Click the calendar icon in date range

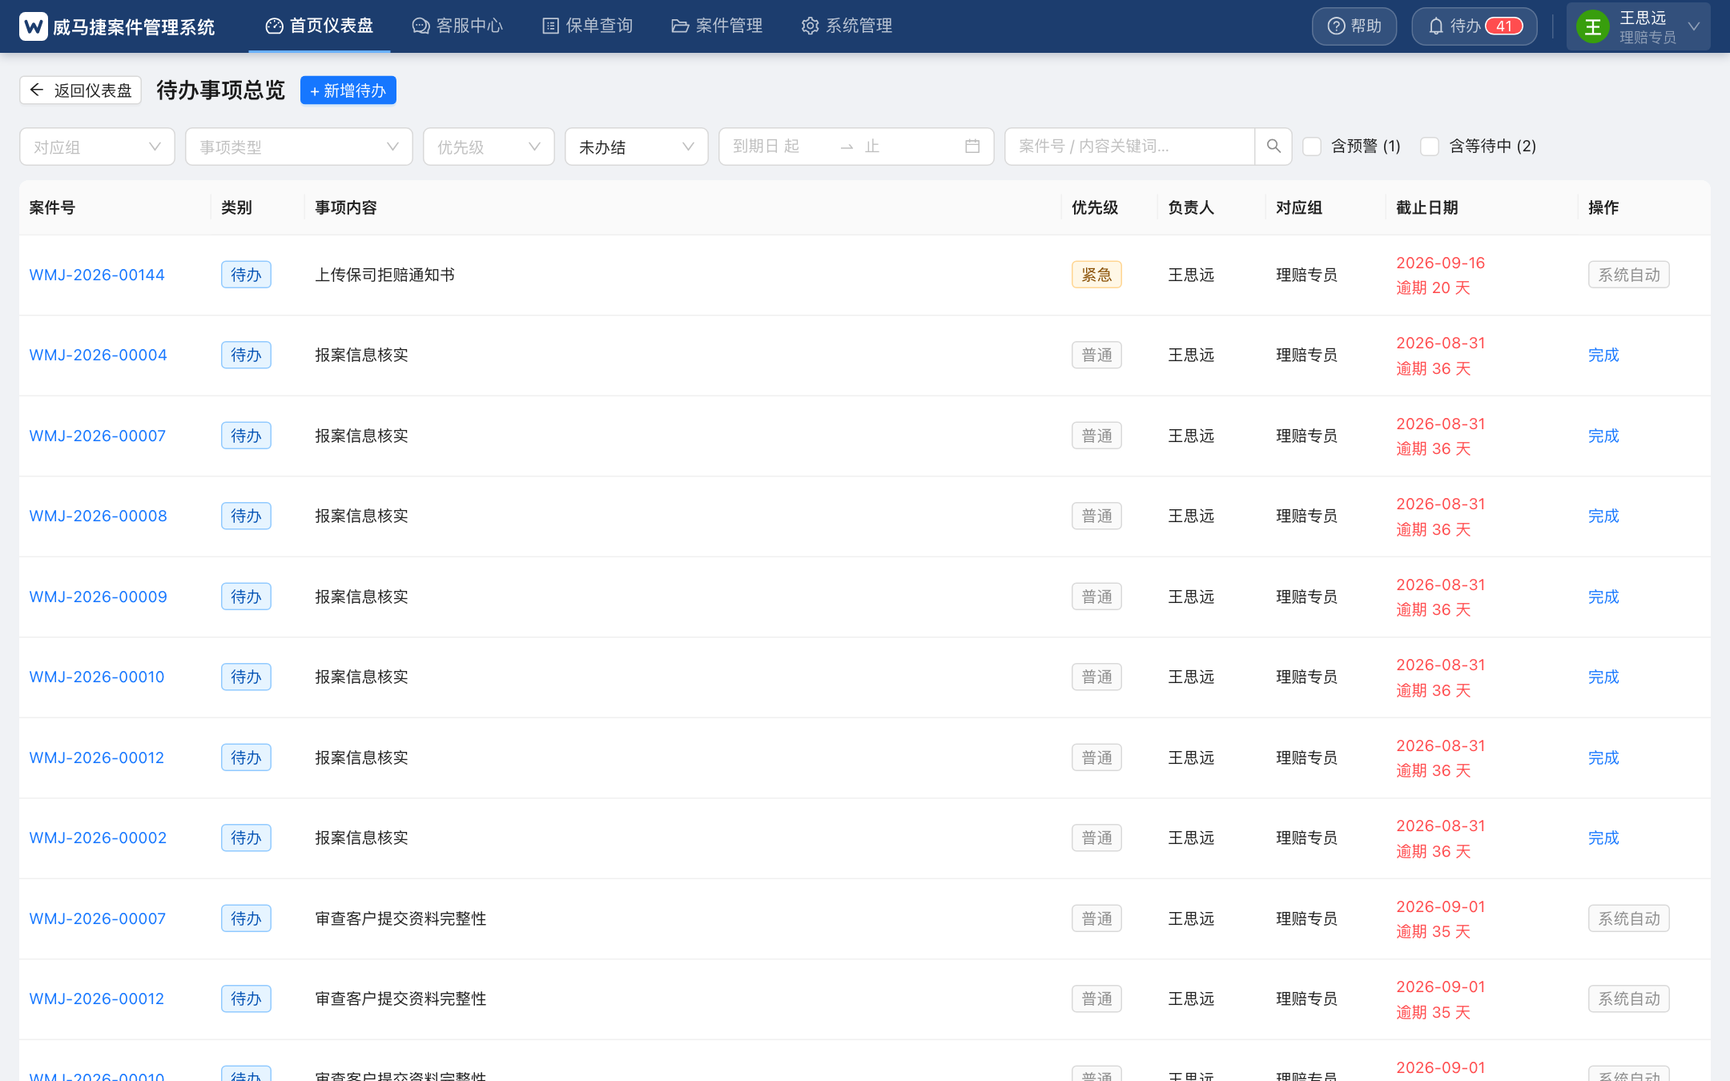pyautogui.click(x=972, y=147)
